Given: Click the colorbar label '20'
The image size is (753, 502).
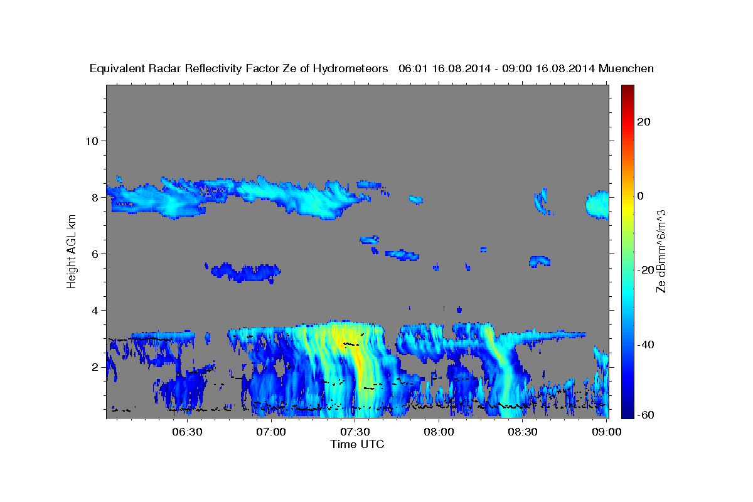Looking at the screenshot, I should pos(645,122).
